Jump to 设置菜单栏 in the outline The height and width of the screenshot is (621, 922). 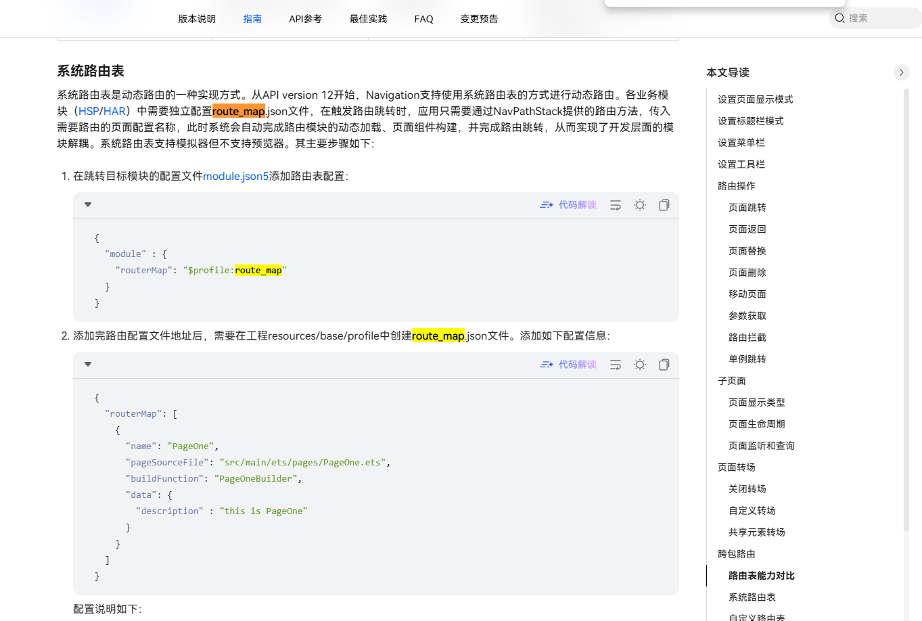click(x=741, y=143)
